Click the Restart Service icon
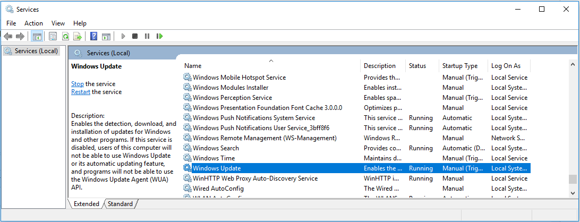Screen dimensions: 580x222 point(159,36)
